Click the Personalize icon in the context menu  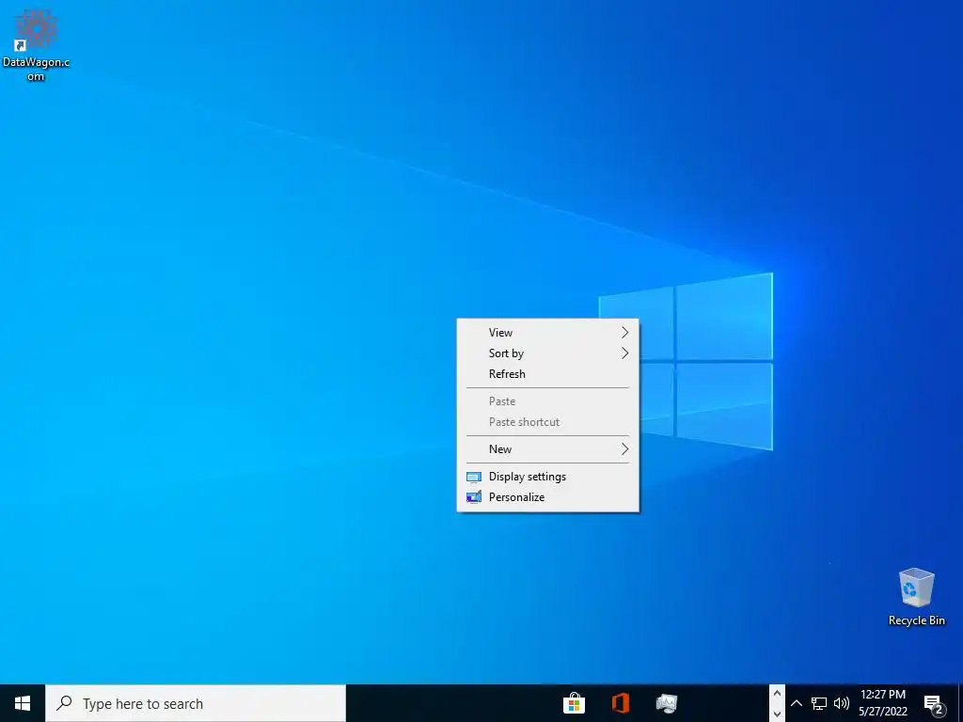coord(474,497)
